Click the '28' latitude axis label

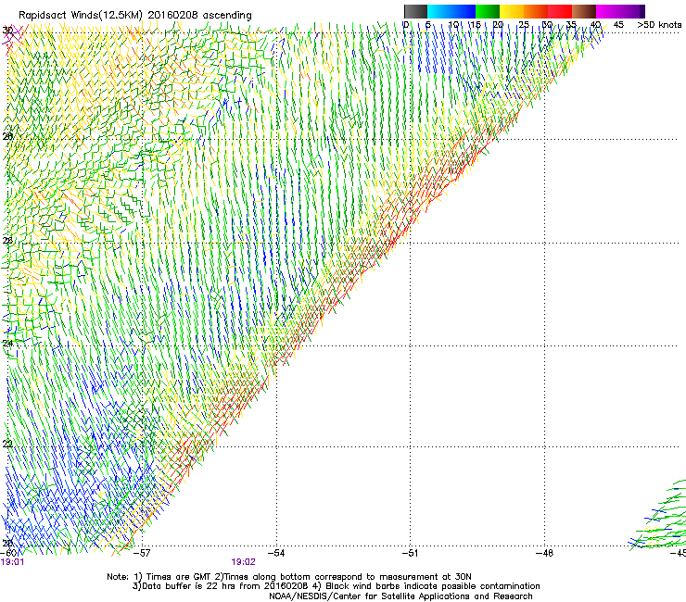[x=7, y=137]
